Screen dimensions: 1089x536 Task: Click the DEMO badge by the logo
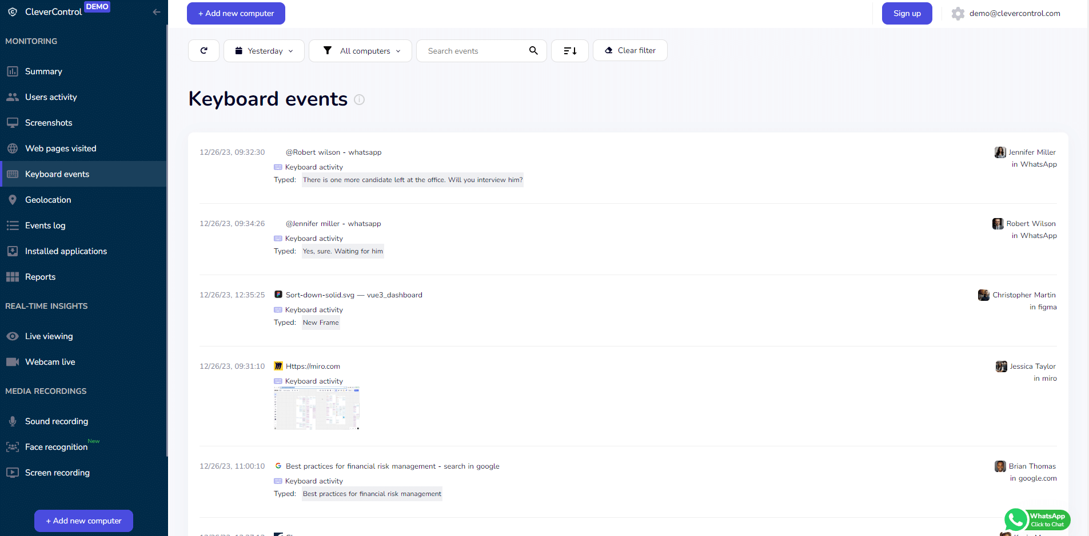pyautogui.click(x=97, y=7)
